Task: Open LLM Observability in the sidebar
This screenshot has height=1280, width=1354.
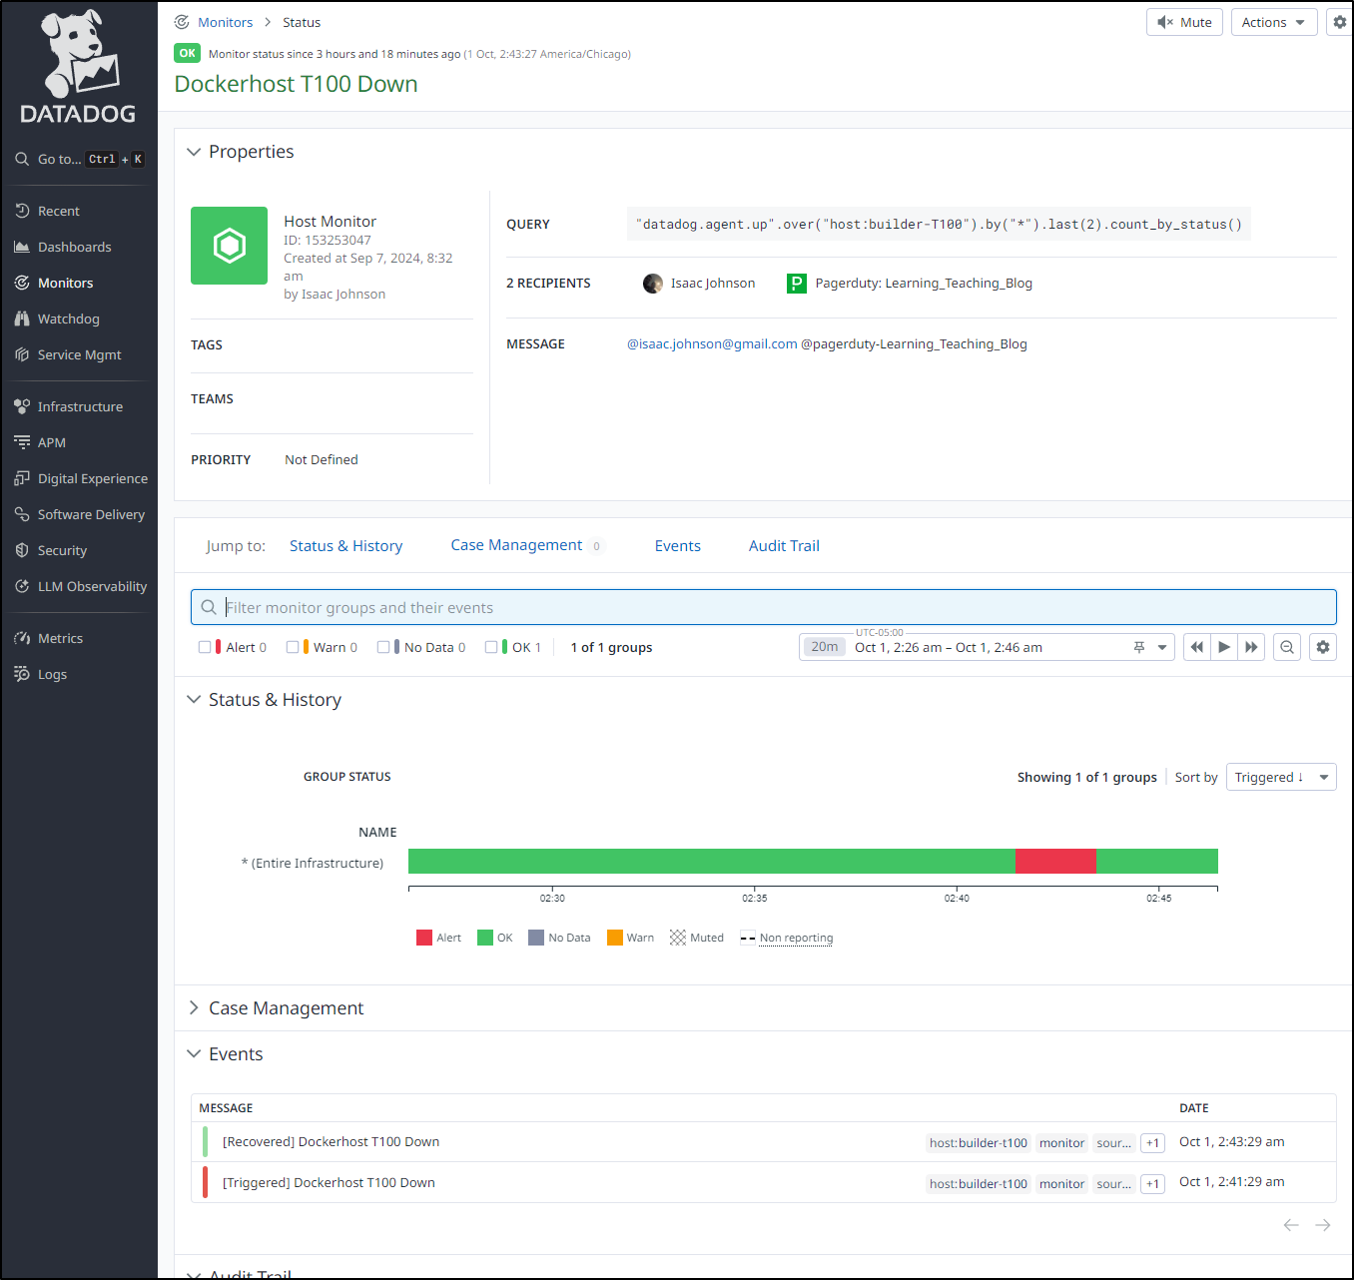Action: point(92,586)
